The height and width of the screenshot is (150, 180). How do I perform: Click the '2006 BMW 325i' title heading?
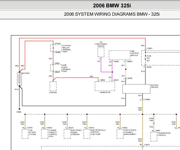(x=112, y=6)
